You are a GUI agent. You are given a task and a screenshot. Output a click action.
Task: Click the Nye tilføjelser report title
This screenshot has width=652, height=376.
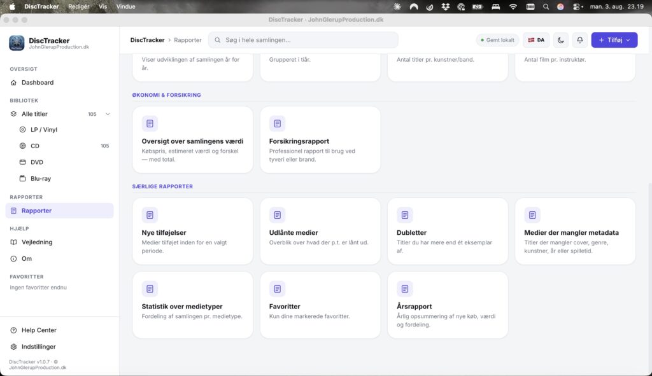click(164, 233)
